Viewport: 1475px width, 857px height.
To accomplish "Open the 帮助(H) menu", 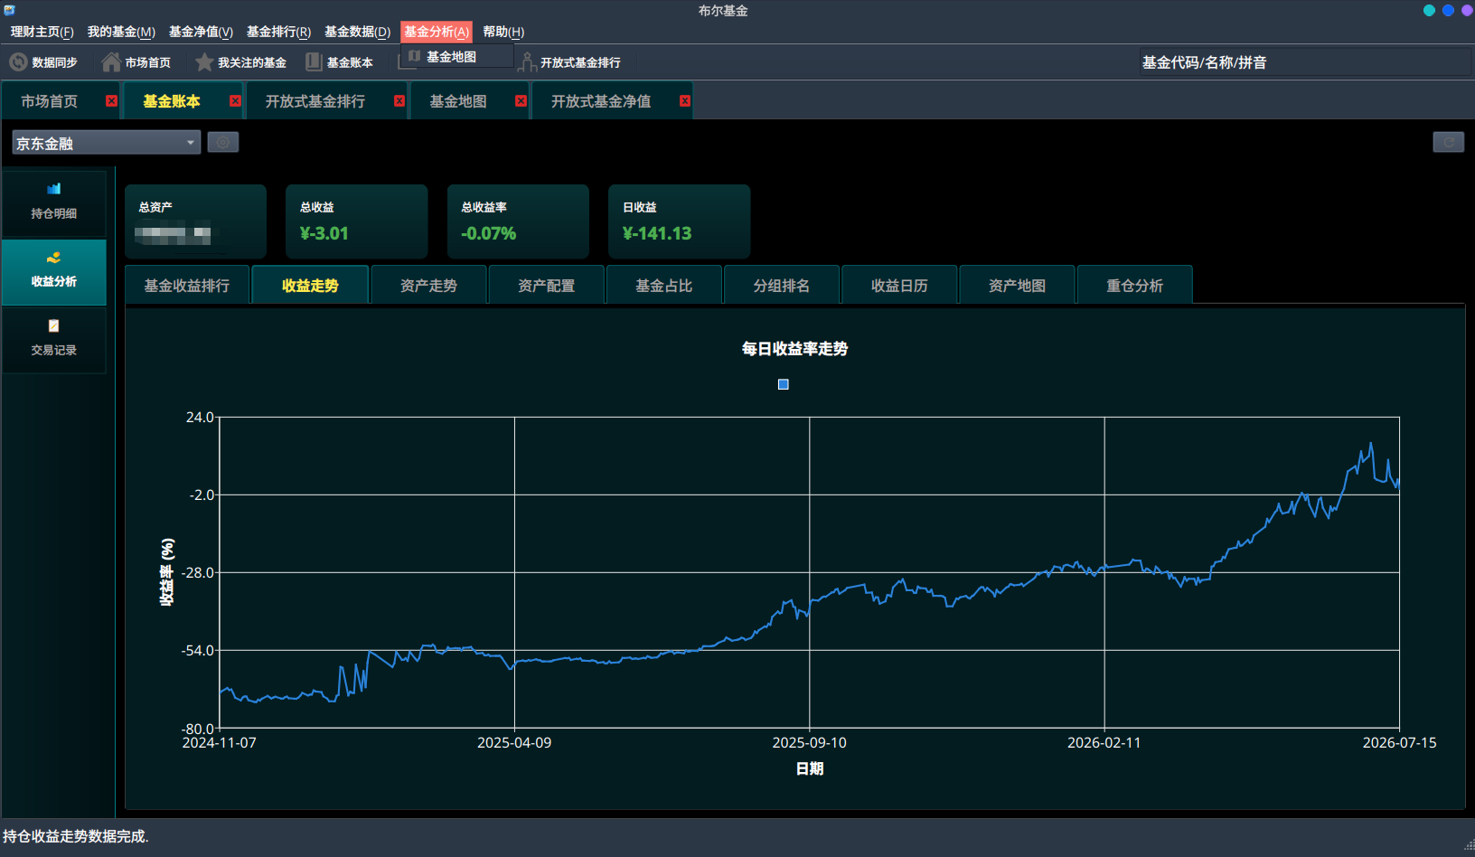I will tap(503, 32).
